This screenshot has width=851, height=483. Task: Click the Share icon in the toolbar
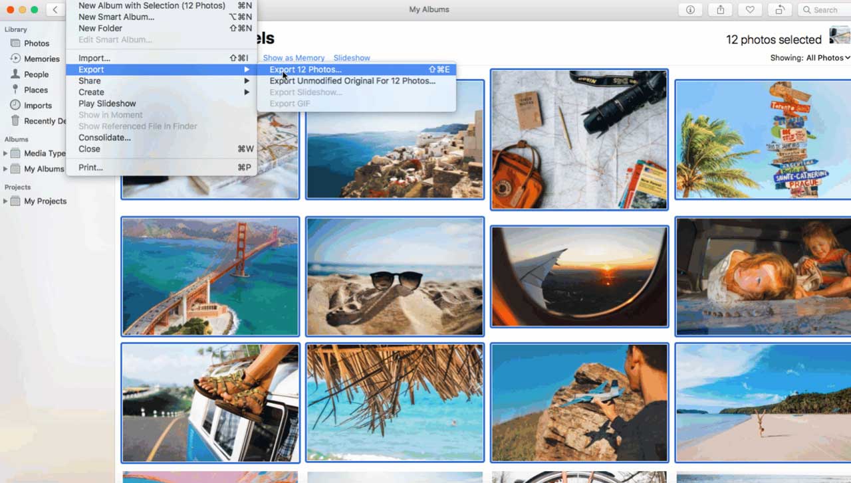tap(720, 9)
